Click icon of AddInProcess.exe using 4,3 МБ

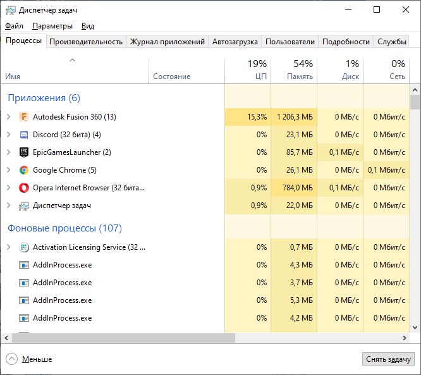click(x=24, y=265)
